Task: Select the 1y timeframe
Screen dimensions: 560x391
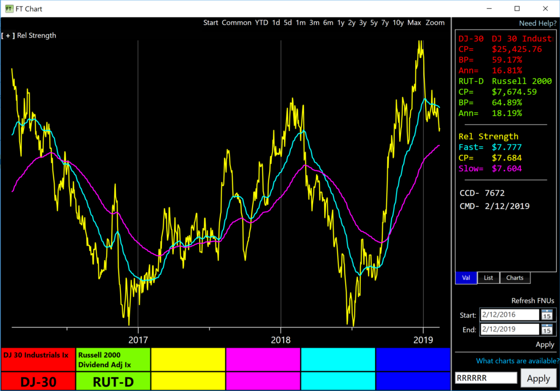Action: (x=342, y=22)
